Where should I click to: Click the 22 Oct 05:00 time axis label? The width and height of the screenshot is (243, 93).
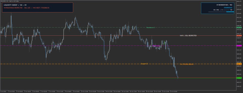[174, 91]
